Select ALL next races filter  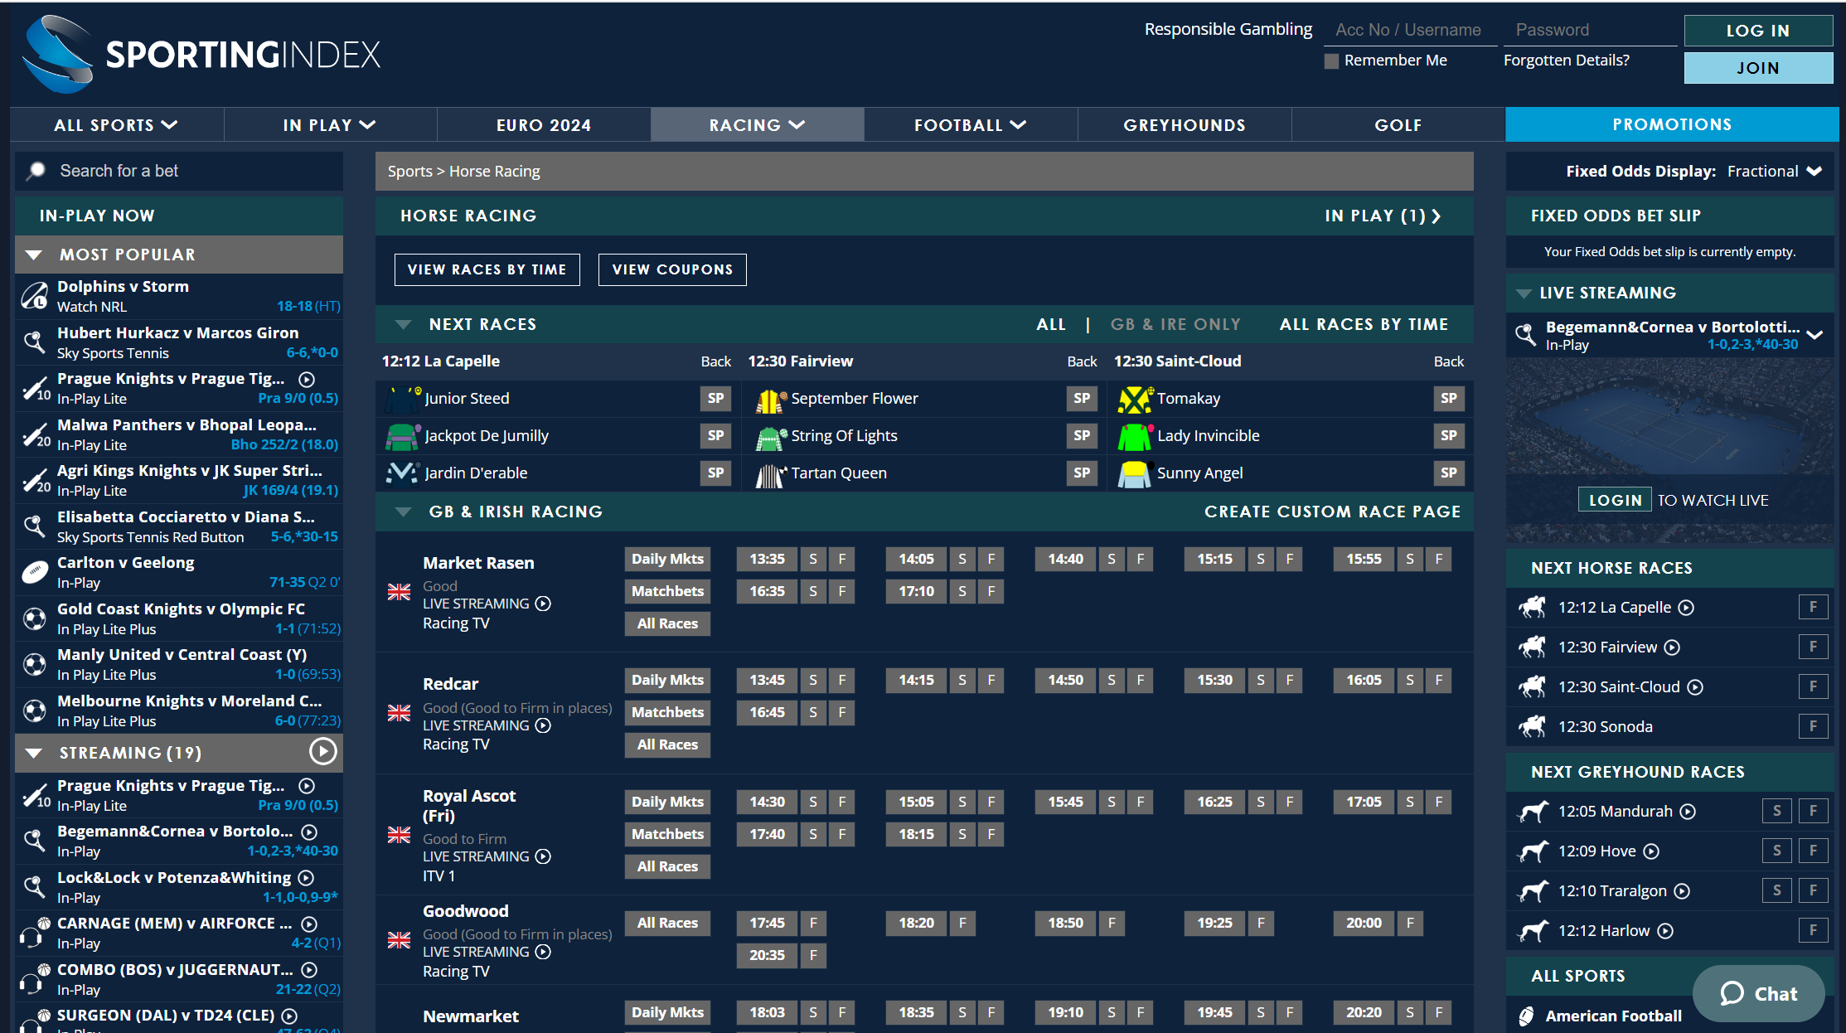point(1050,324)
